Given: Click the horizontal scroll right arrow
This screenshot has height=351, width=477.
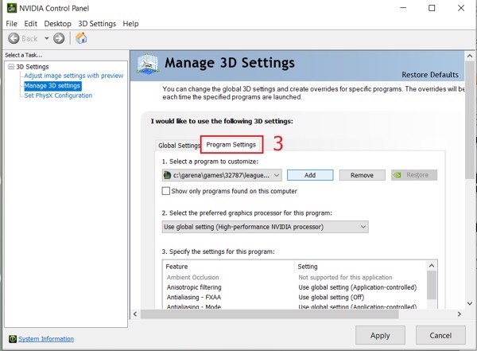Looking at the screenshot, I should pos(460,314).
